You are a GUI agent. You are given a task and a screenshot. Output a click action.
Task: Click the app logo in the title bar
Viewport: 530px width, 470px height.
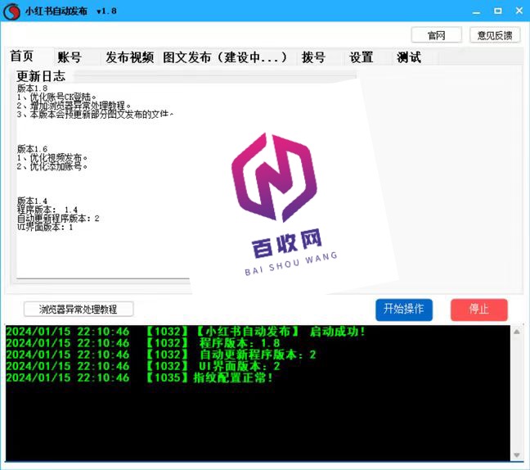[x=11, y=11]
